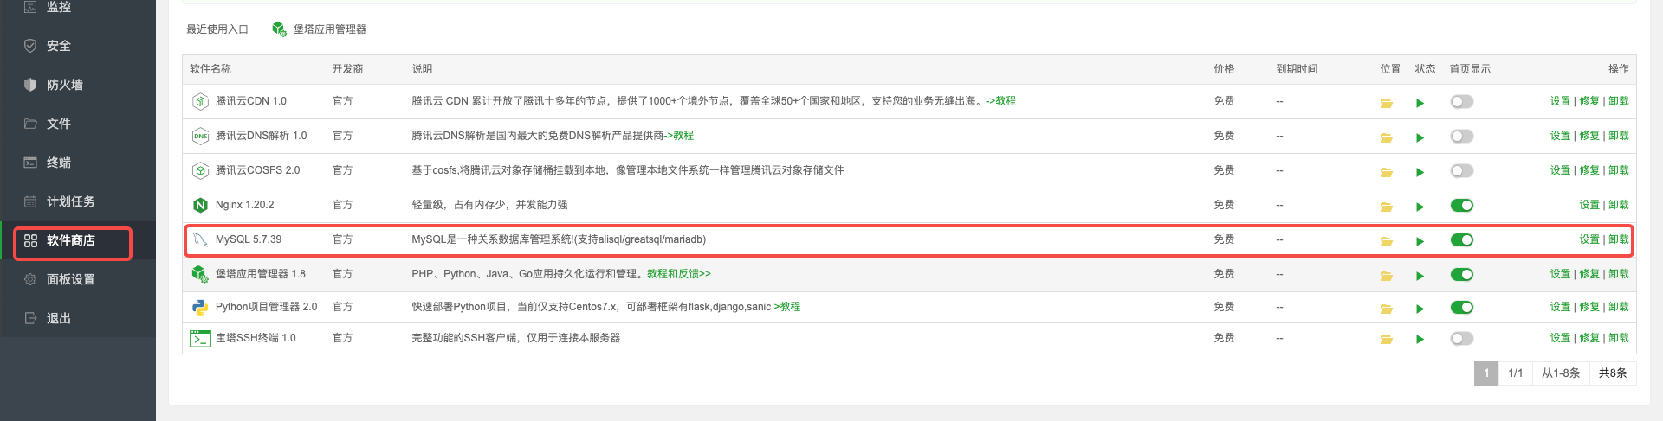Click 卸载 for Nginx 1.20.2
The image size is (1663, 421).
tap(1618, 205)
